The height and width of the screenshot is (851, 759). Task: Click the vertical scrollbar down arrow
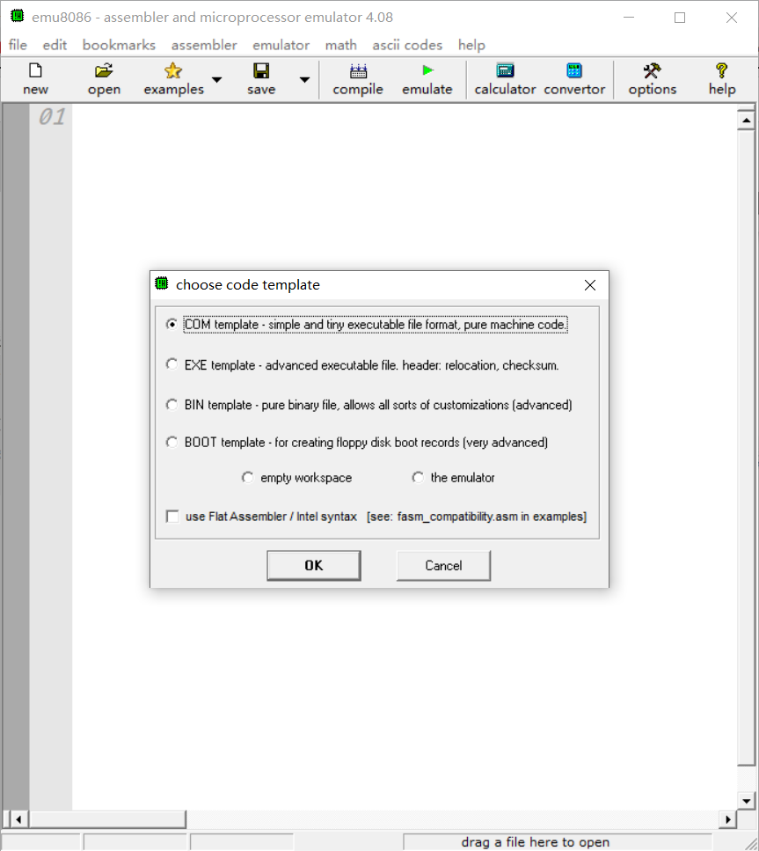click(746, 801)
